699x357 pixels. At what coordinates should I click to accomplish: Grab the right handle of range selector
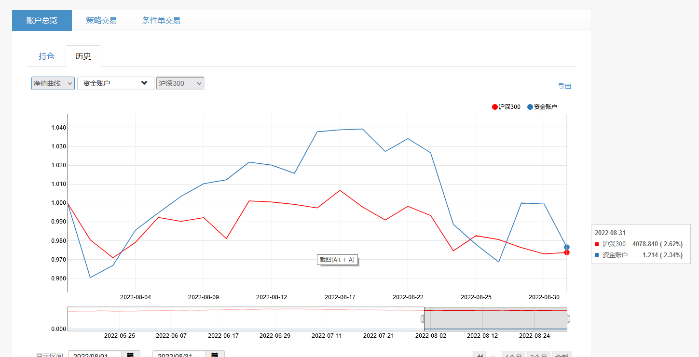click(x=568, y=319)
